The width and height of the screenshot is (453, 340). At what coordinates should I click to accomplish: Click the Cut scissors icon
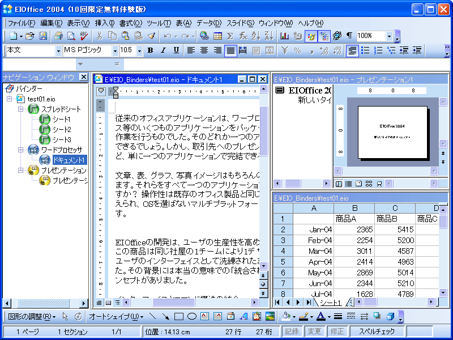coord(99,36)
